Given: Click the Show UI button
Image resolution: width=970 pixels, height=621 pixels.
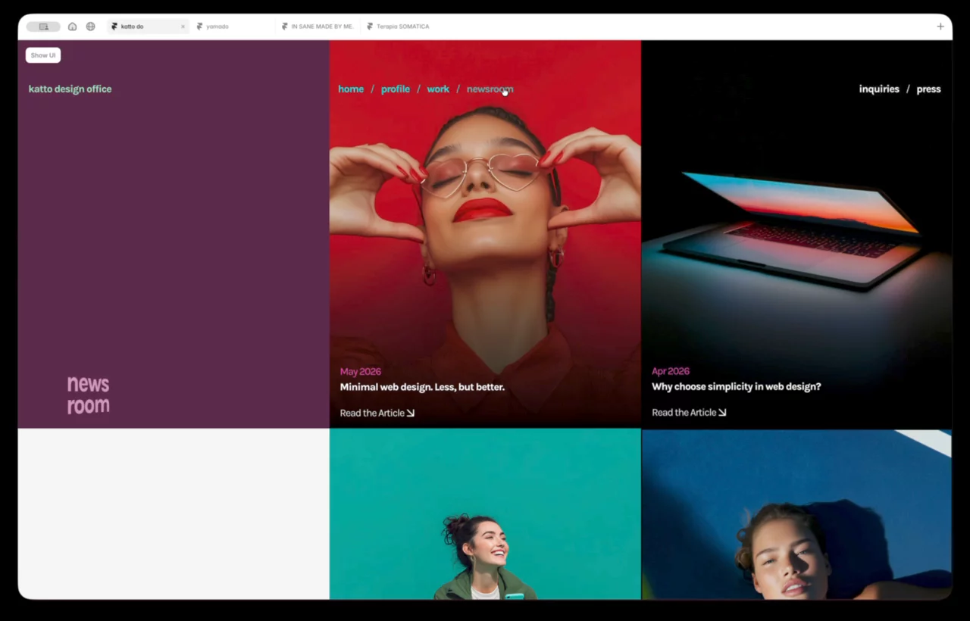Looking at the screenshot, I should click(x=43, y=55).
